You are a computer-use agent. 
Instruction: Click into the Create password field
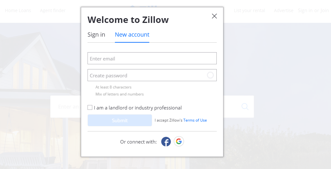click(146, 75)
